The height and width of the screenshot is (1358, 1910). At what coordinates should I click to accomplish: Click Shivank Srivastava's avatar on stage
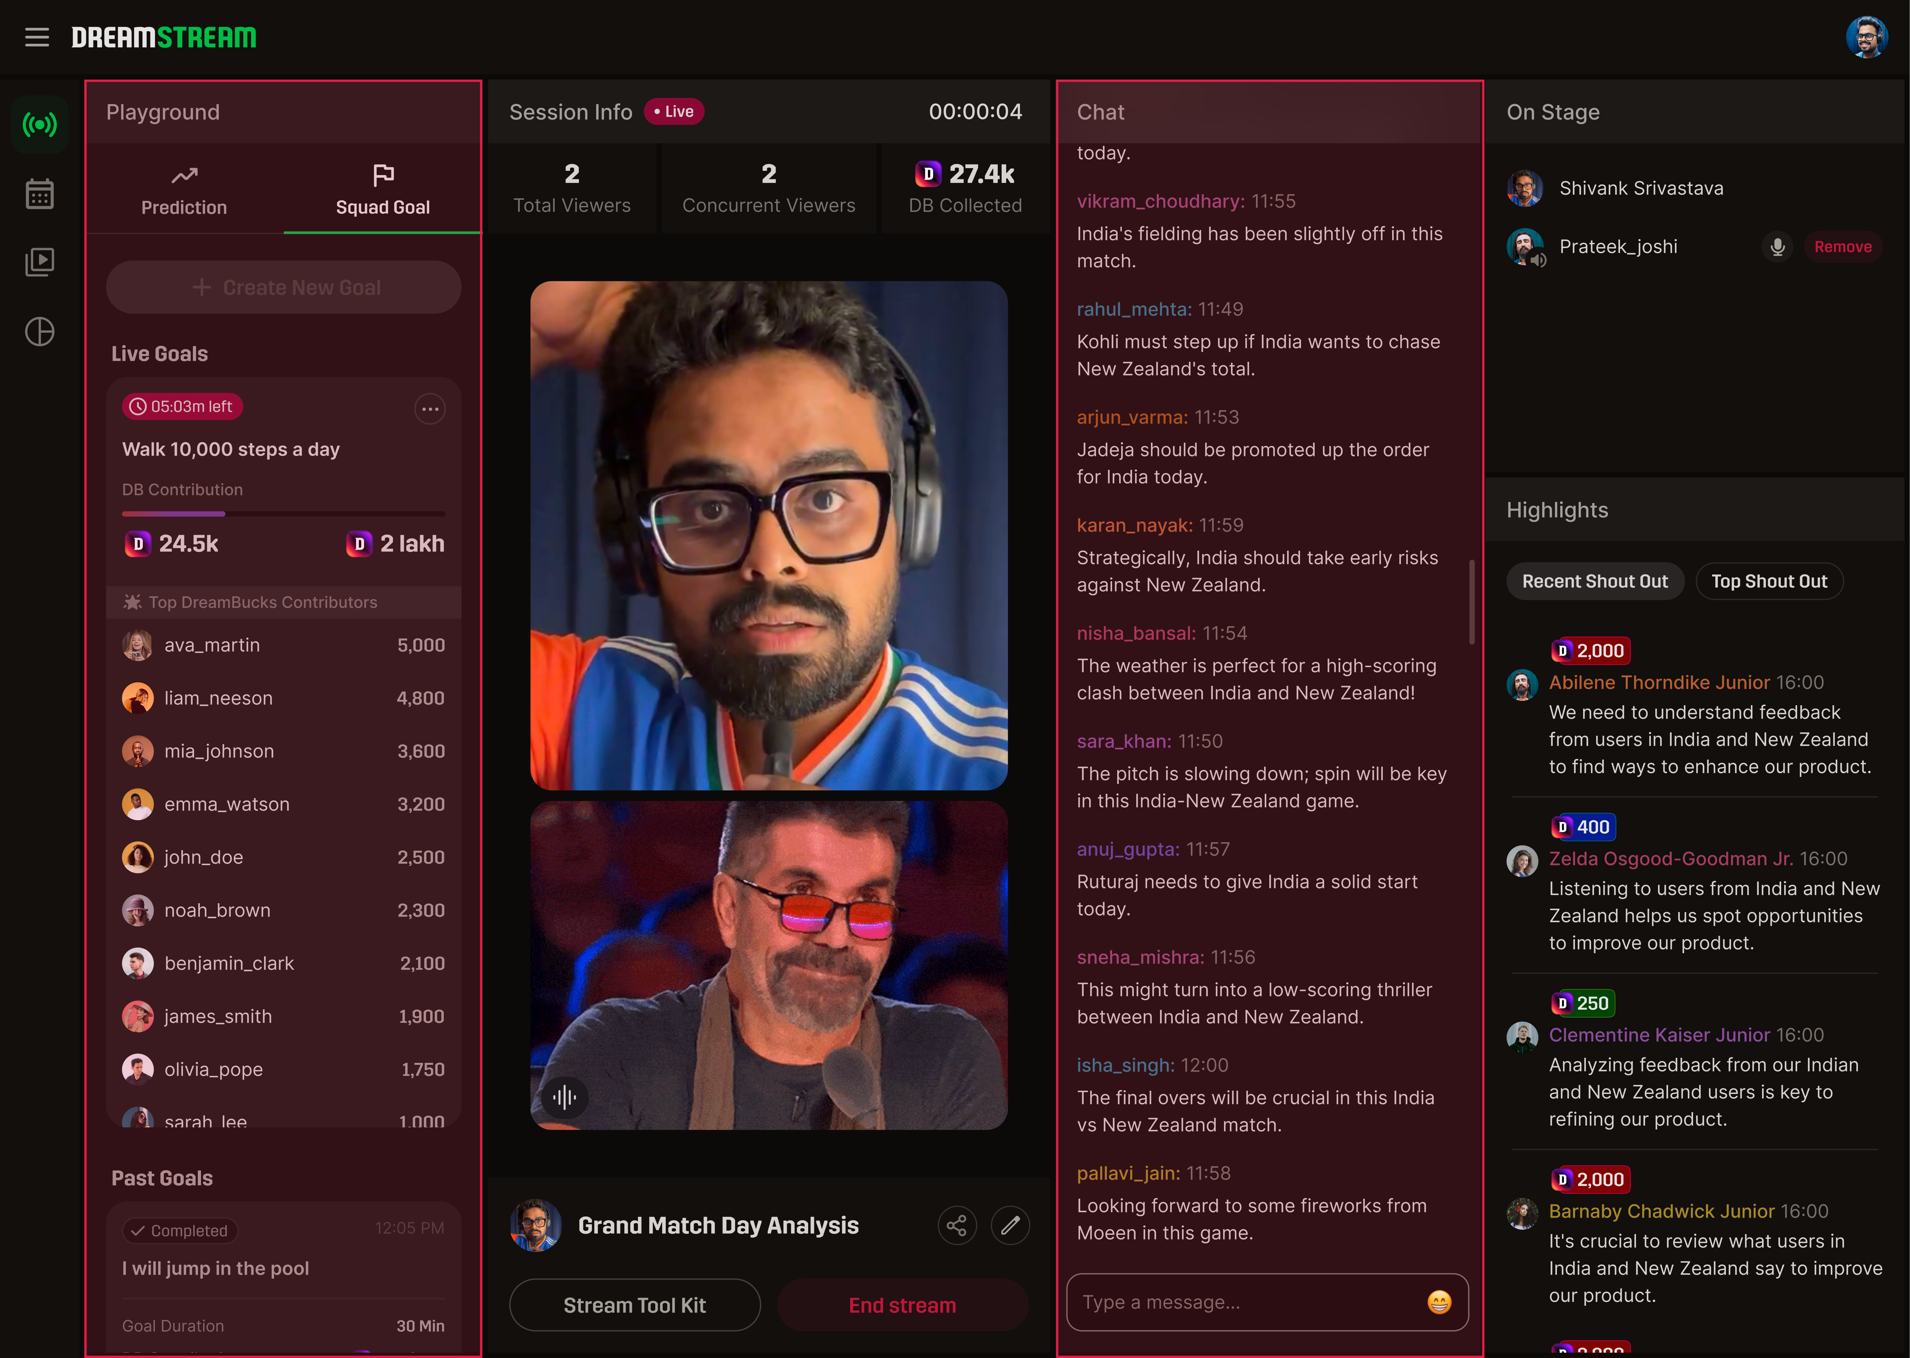click(x=1525, y=188)
